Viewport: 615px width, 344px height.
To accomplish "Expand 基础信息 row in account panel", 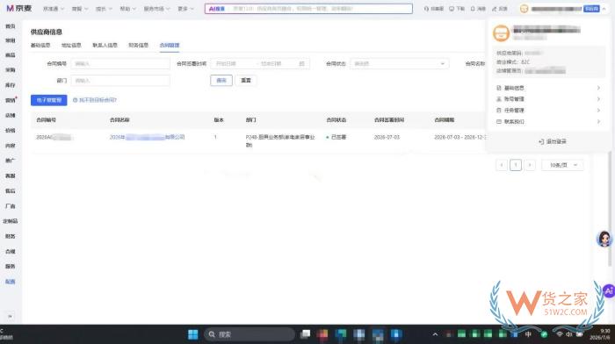I will tap(548, 88).
